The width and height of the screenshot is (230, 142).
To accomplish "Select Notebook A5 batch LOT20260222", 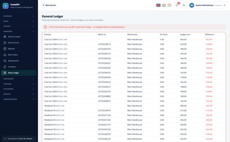I will pos(104,139).
